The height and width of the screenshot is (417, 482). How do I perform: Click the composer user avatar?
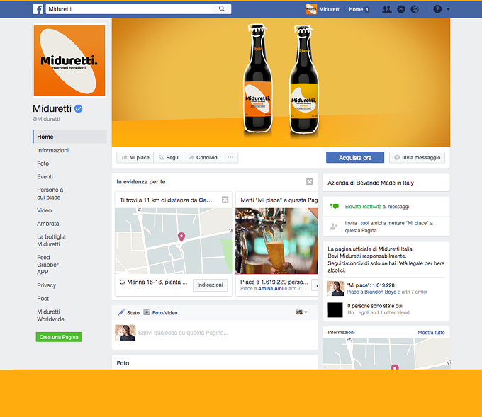[x=125, y=333]
